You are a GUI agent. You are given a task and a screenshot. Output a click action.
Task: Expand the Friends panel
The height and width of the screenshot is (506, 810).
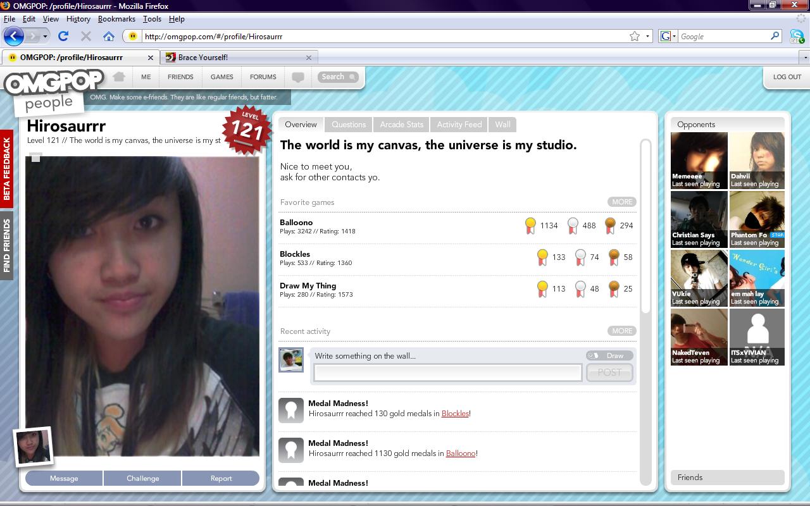point(727,478)
